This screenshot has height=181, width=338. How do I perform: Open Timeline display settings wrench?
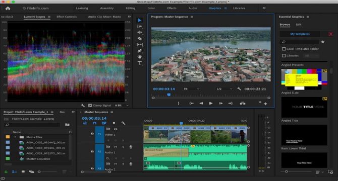tap(123, 123)
